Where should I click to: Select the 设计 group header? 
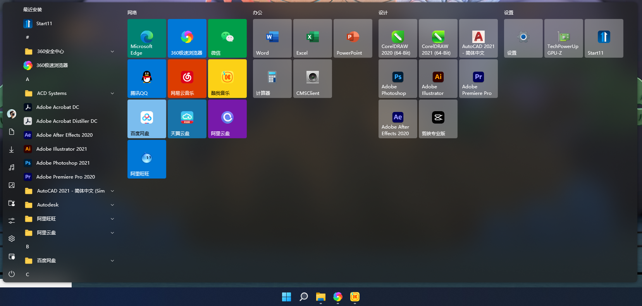pos(383,13)
